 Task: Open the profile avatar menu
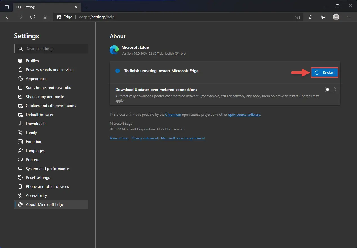point(336,17)
